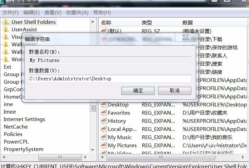Click values pane horizontal scroll right arrow

click(243, 157)
